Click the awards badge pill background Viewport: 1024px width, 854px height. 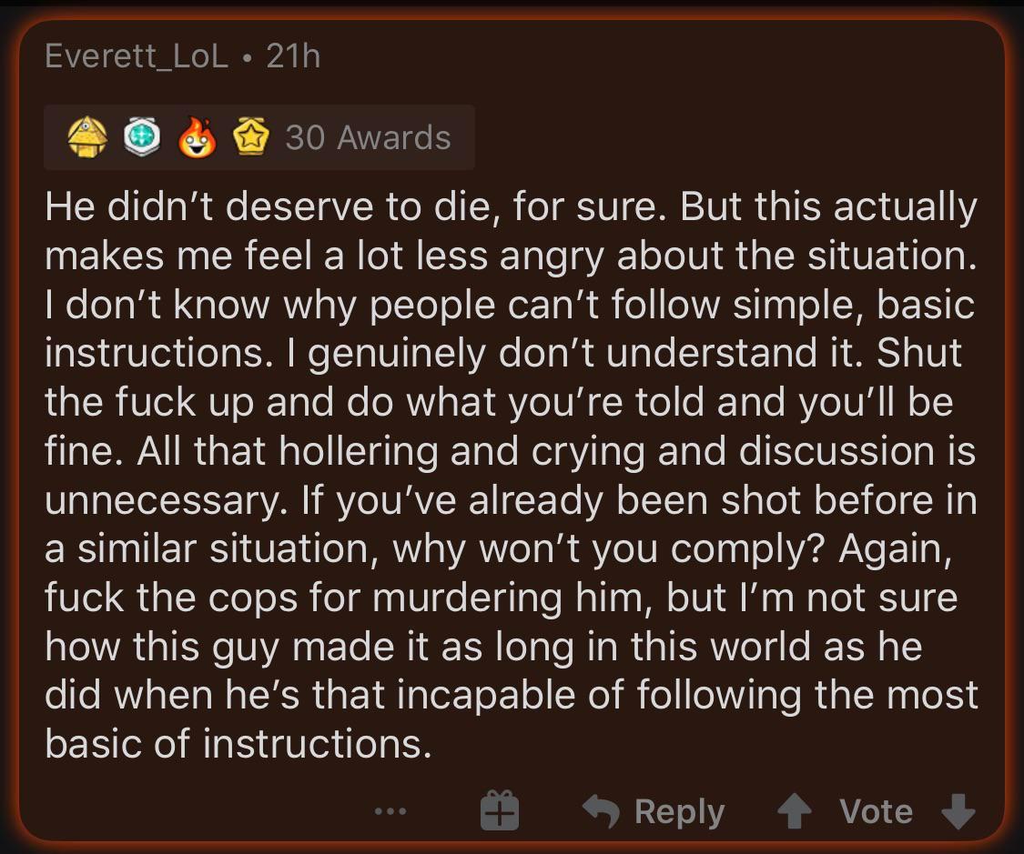click(x=259, y=137)
